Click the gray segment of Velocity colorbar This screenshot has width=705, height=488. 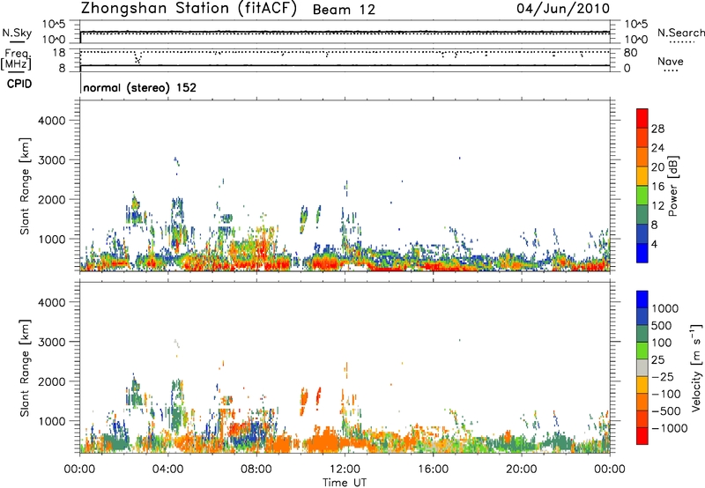point(642,368)
